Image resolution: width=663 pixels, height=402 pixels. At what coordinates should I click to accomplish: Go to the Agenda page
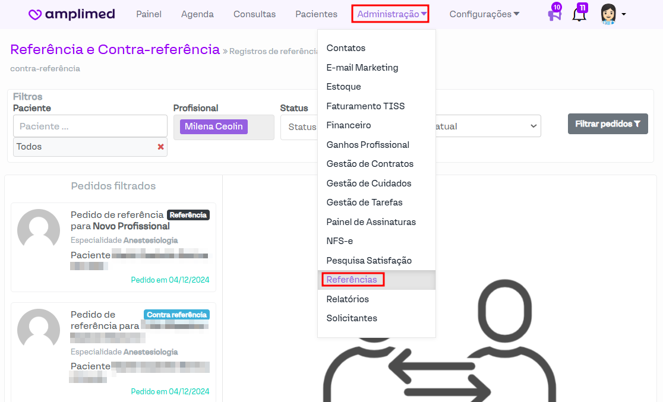(197, 14)
